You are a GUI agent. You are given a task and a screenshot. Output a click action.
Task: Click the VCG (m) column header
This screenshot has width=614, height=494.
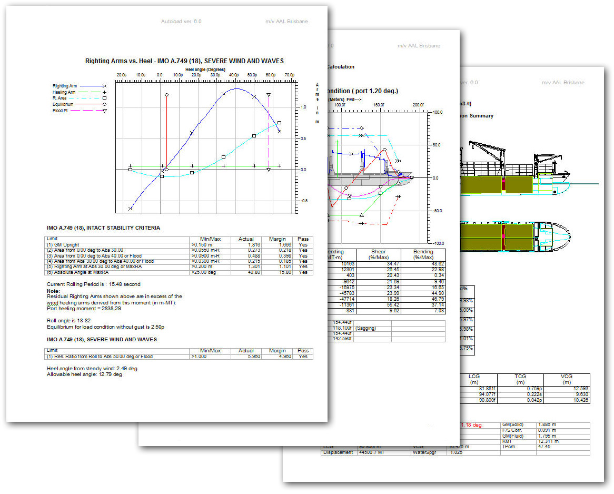(x=567, y=380)
